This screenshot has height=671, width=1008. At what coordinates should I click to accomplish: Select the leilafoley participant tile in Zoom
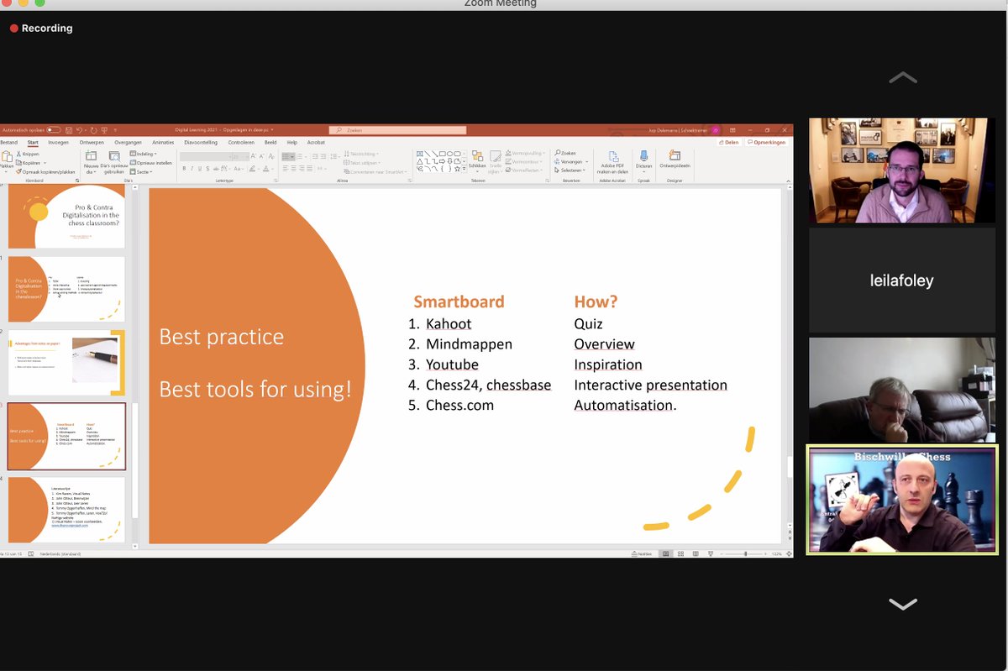(902, 280)
